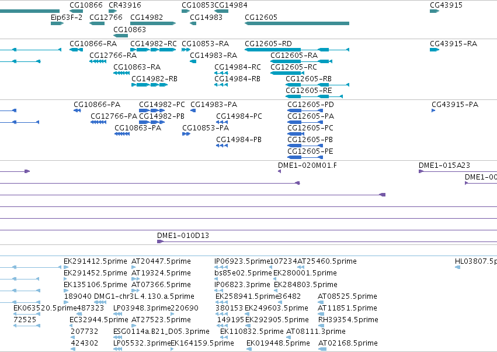Screen dimensions: 497x352
Task: Click transcript label CG10863-RA
Action: (x=137, y=67)
